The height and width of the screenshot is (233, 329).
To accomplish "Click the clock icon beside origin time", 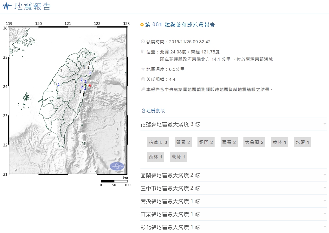I will click(142, 42).
